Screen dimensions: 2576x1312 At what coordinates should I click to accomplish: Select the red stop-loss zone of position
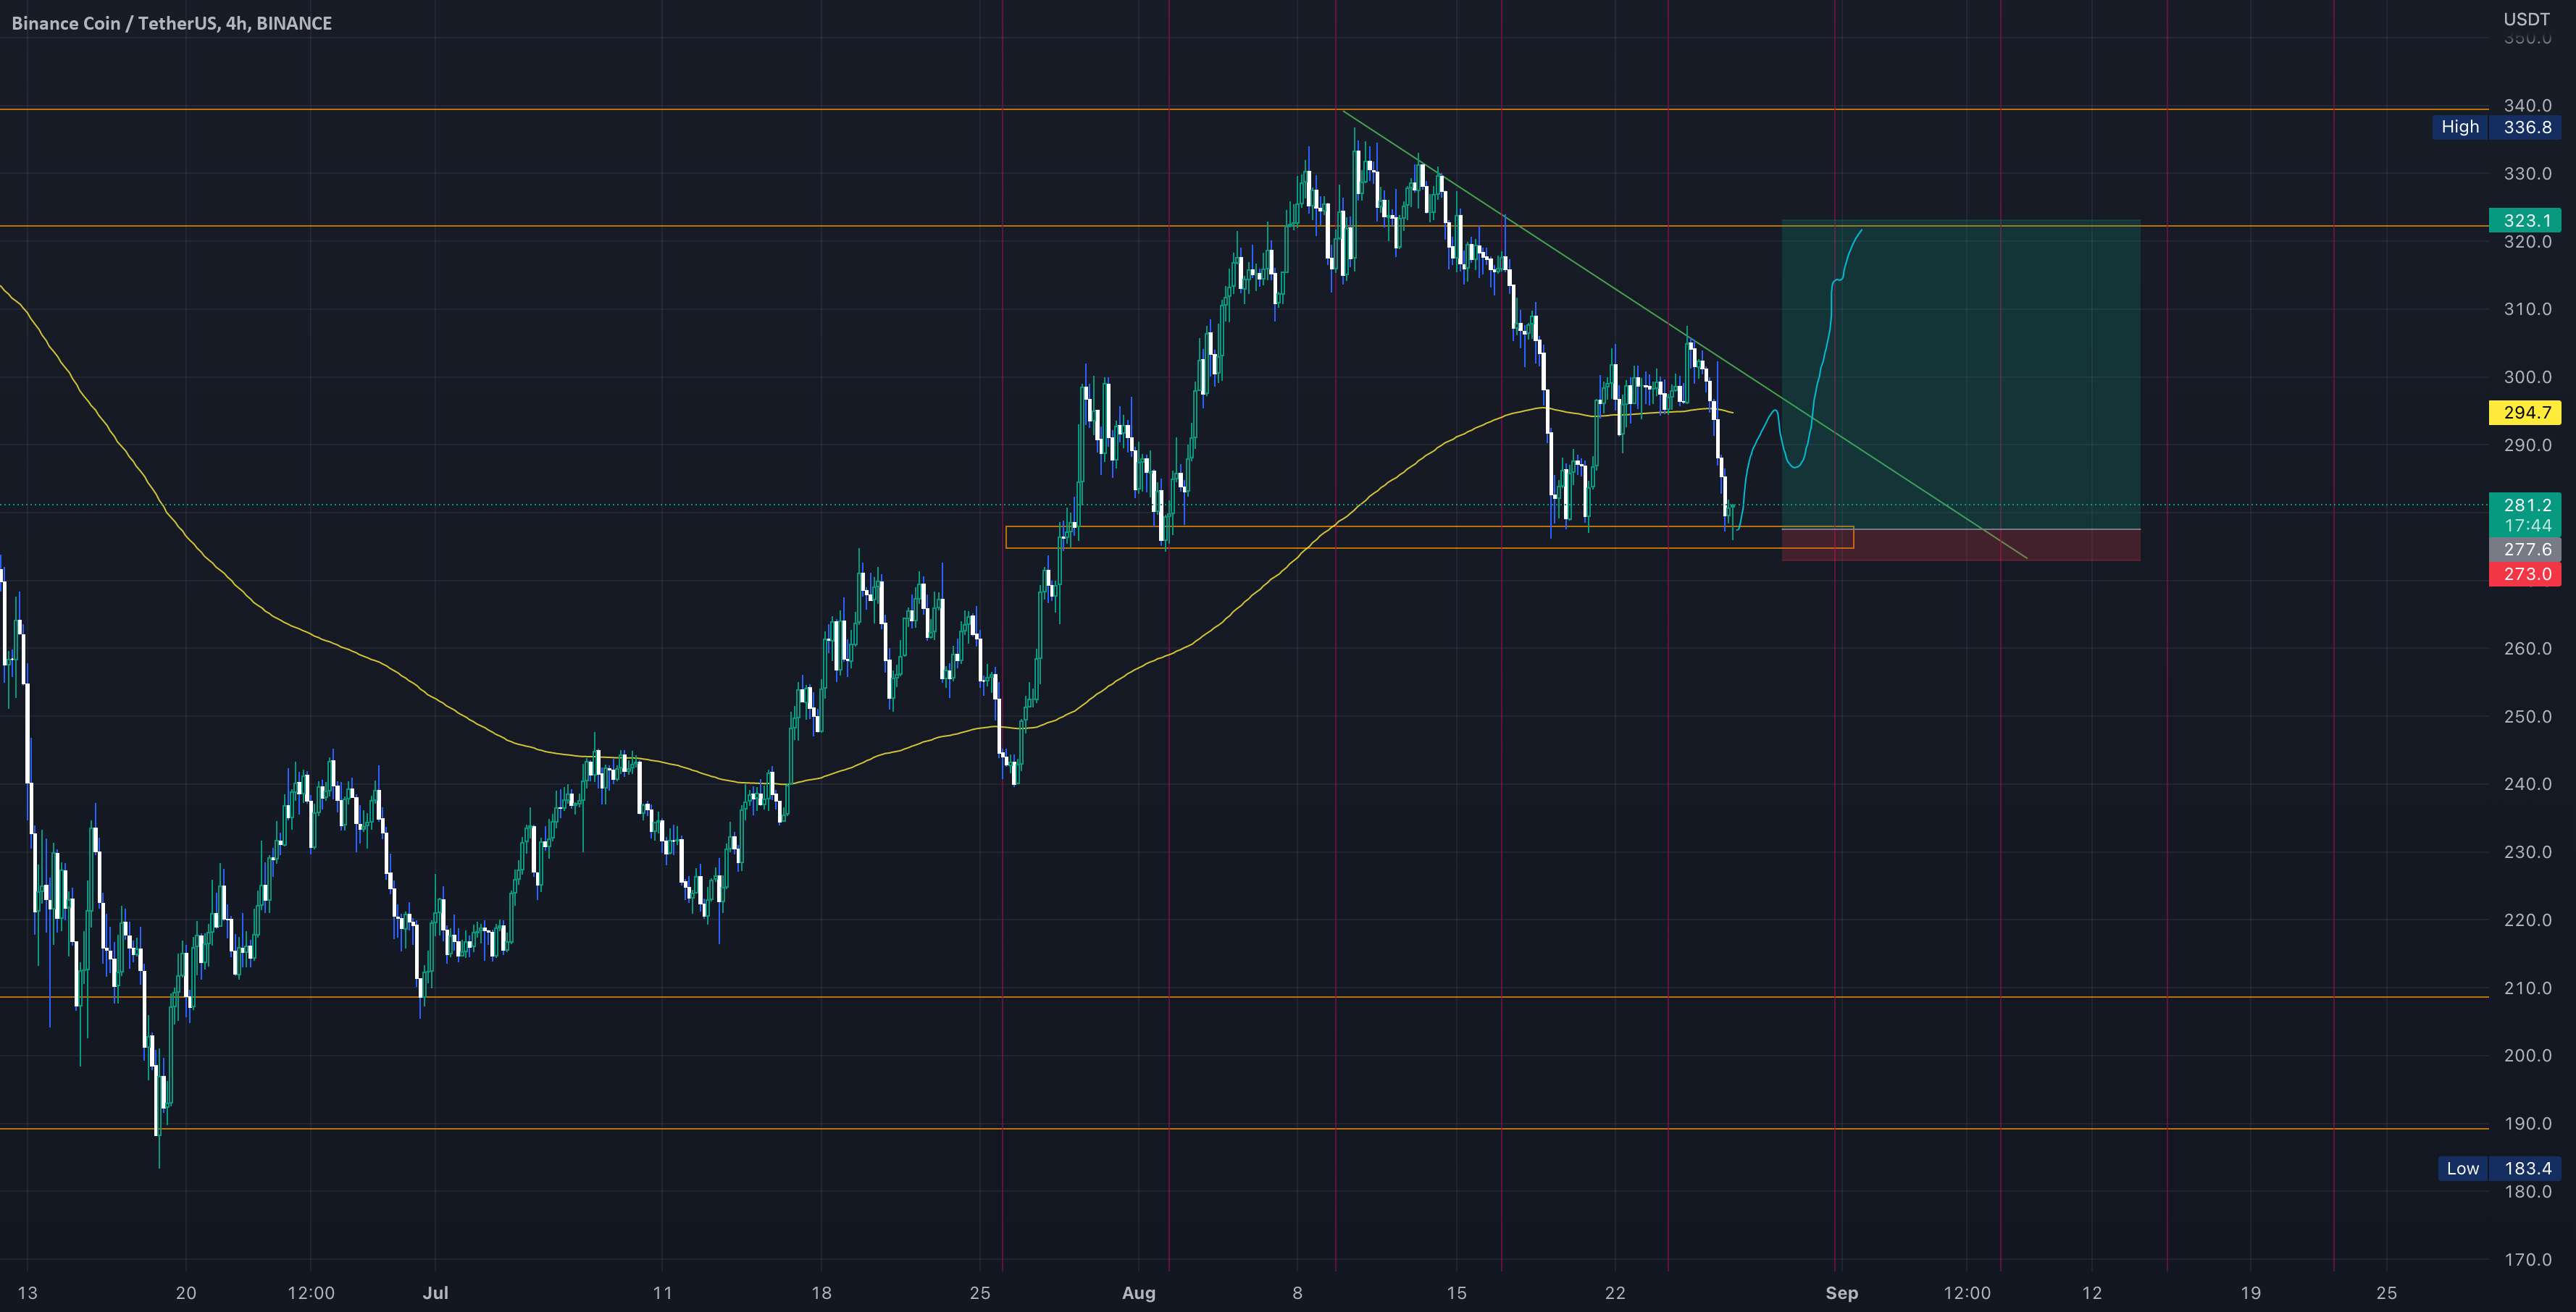click(1960, 544)
